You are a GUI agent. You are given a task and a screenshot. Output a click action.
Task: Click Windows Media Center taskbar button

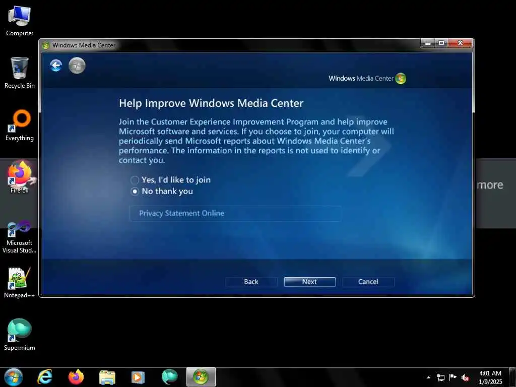tap(201, 377)
